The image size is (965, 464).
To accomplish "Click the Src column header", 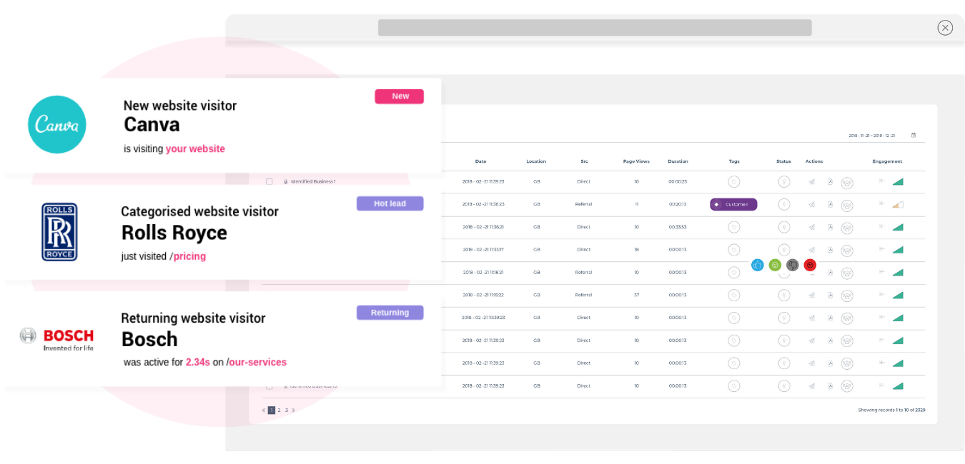I will click(x=584, y=161).
